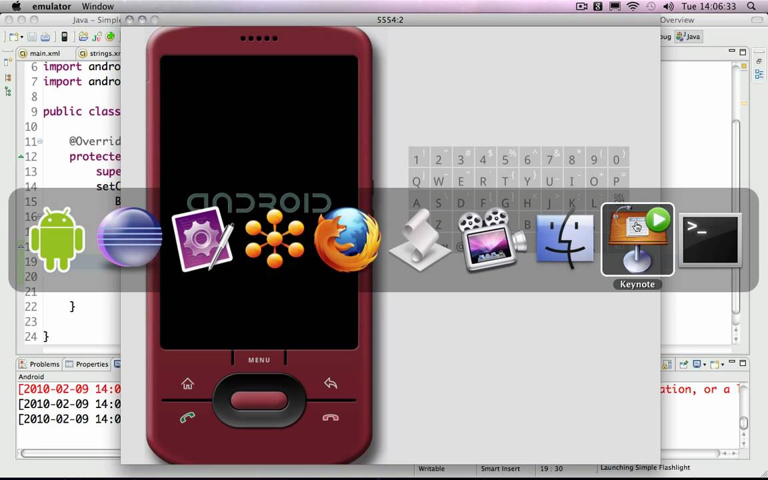Viewport: 768px width, 480px height.
Task: Click the emulator MENU button
Action: pyautogui.click(x=259, y=360)
